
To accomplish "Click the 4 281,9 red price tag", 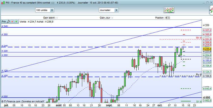I will click(x=207, y=39).
